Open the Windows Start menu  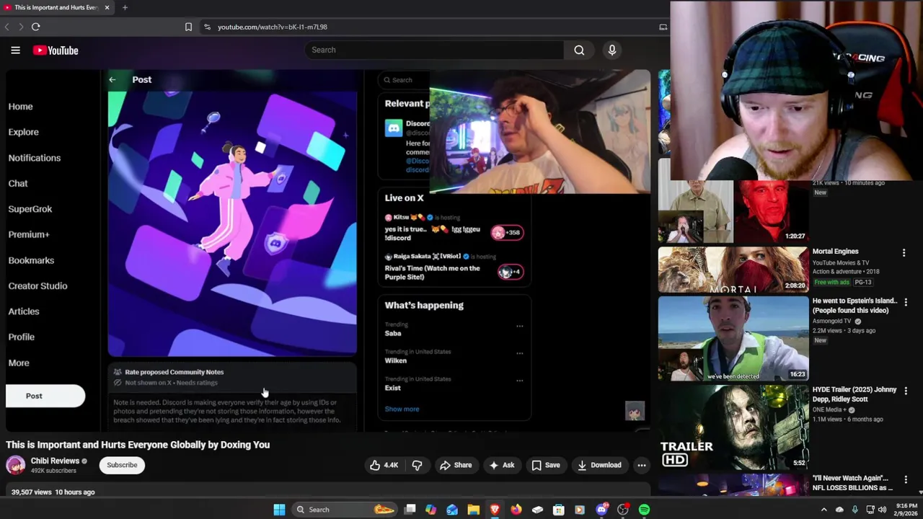(279, 510)
